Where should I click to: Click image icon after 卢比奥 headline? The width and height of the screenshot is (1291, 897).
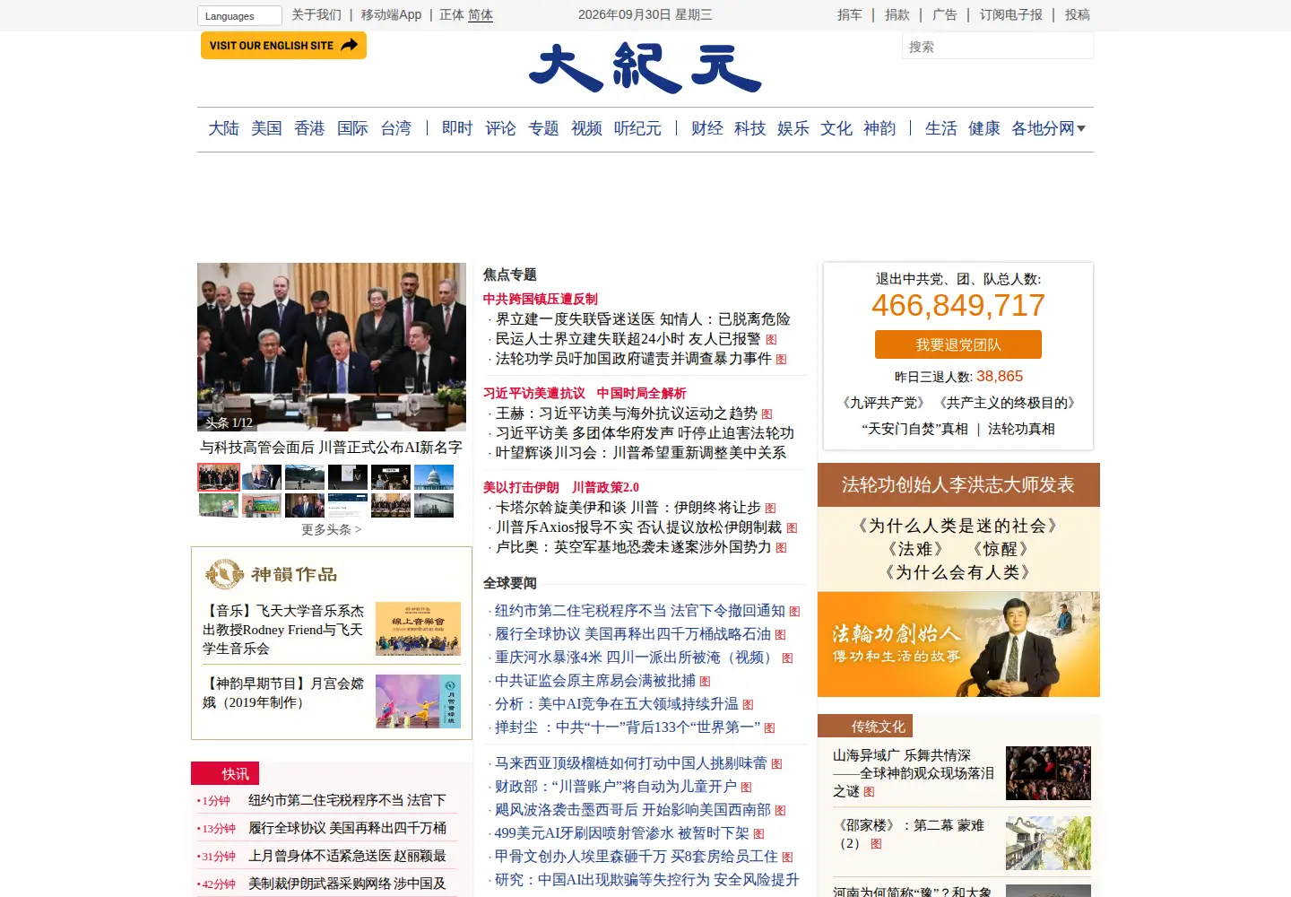coord(781,548)
